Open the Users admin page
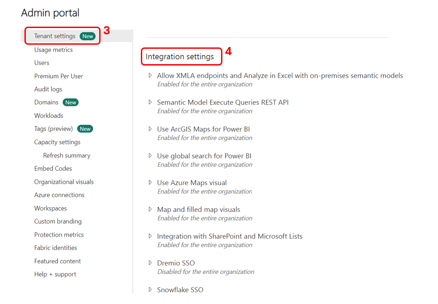This screenshot has width=438, height=304. click(42, 63)
